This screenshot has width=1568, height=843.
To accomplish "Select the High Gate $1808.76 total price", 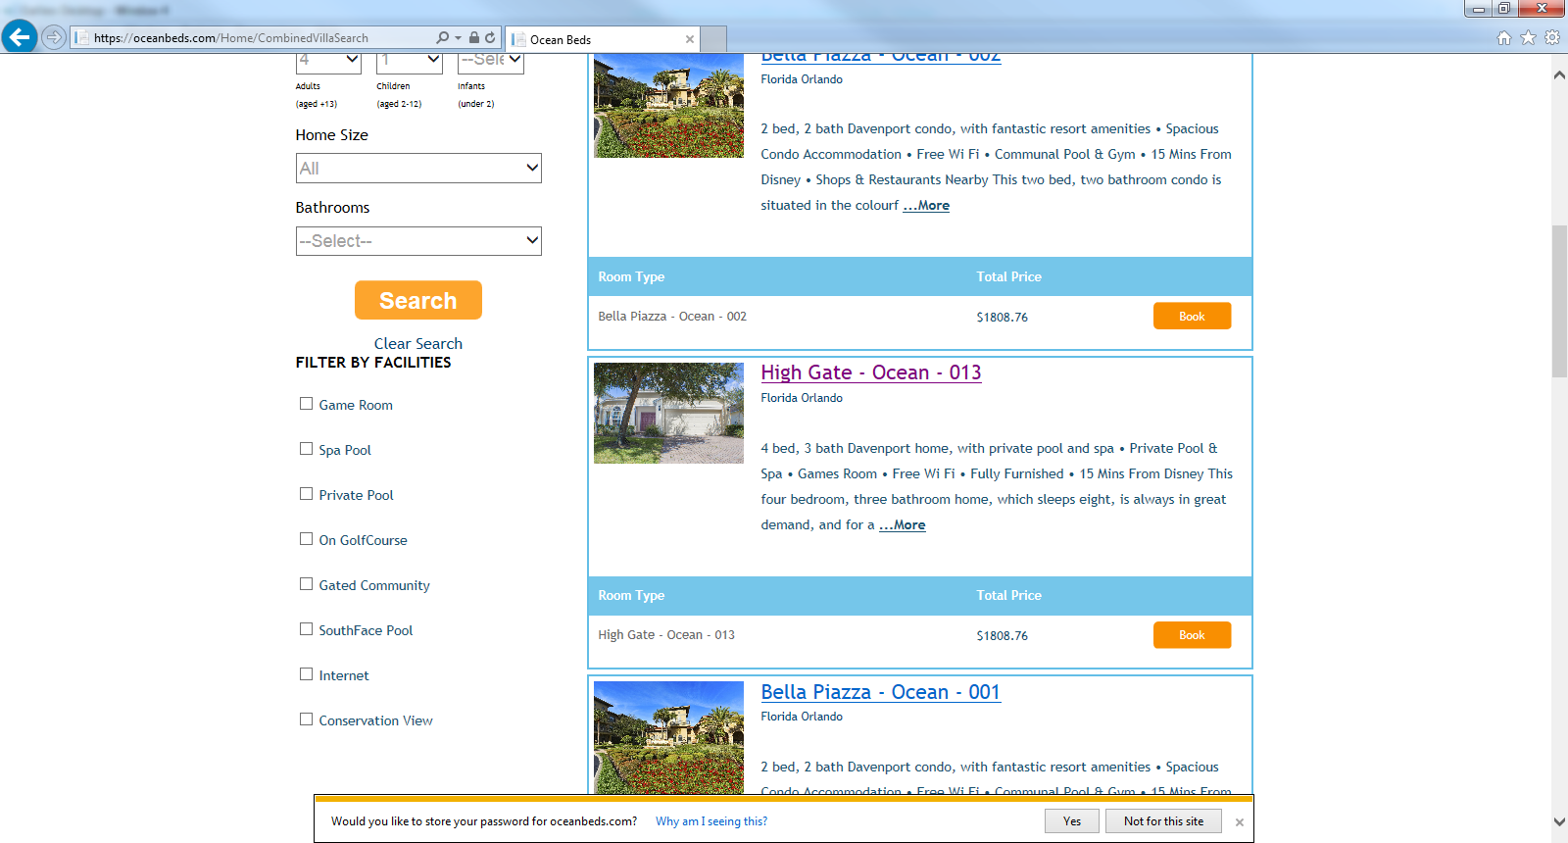I will tap(1003, 636).
